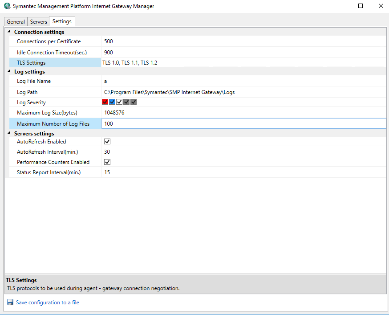The image size is (389, 315).
Task: Collapse the Connection settings section arrow
Action: point(9,32)
